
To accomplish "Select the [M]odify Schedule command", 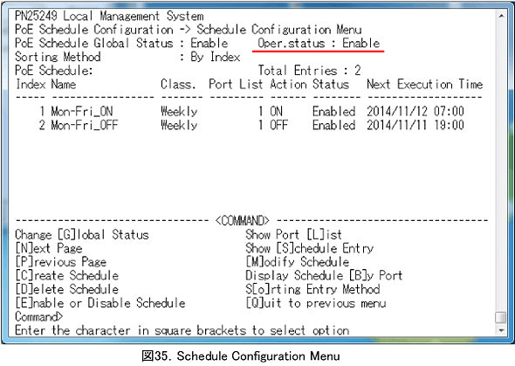I will click(x=298, y=262).
